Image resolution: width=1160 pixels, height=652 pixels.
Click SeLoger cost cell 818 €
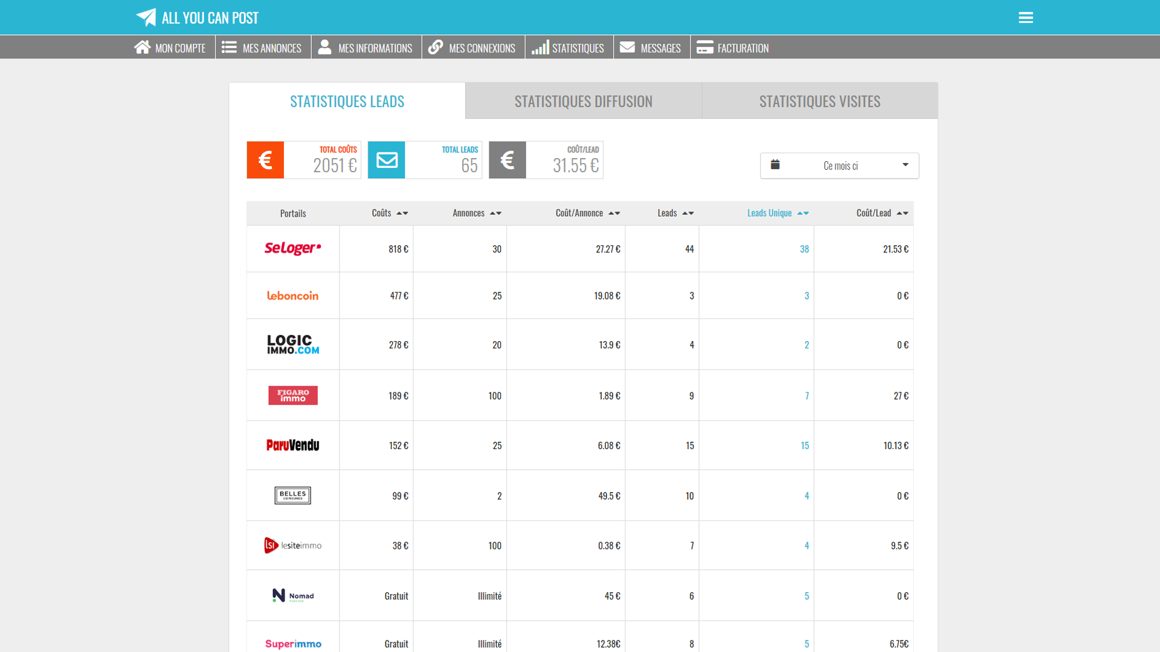(398, 249)
